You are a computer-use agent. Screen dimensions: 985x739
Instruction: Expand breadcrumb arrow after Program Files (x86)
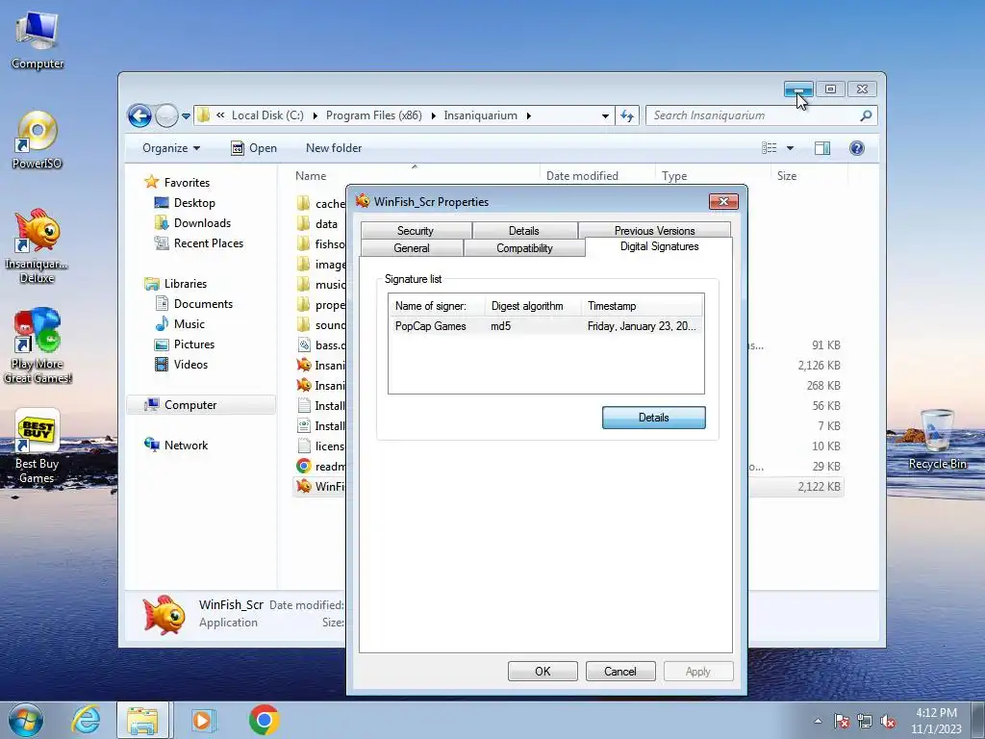[433, 115]
